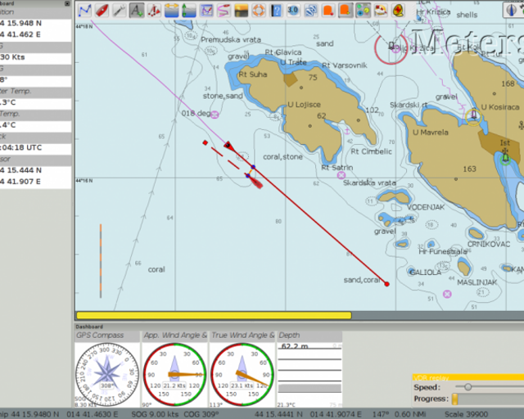Viewport: 524px width, 419px height.
Task: Adjust the VDR replay Speed slider
Action: (468, 387)
